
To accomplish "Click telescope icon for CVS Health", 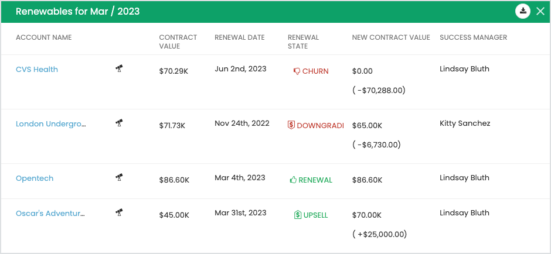I will [119, 69].
